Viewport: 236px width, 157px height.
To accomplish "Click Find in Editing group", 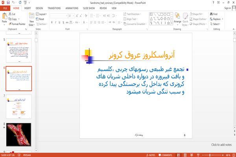I will click(214, 14).
